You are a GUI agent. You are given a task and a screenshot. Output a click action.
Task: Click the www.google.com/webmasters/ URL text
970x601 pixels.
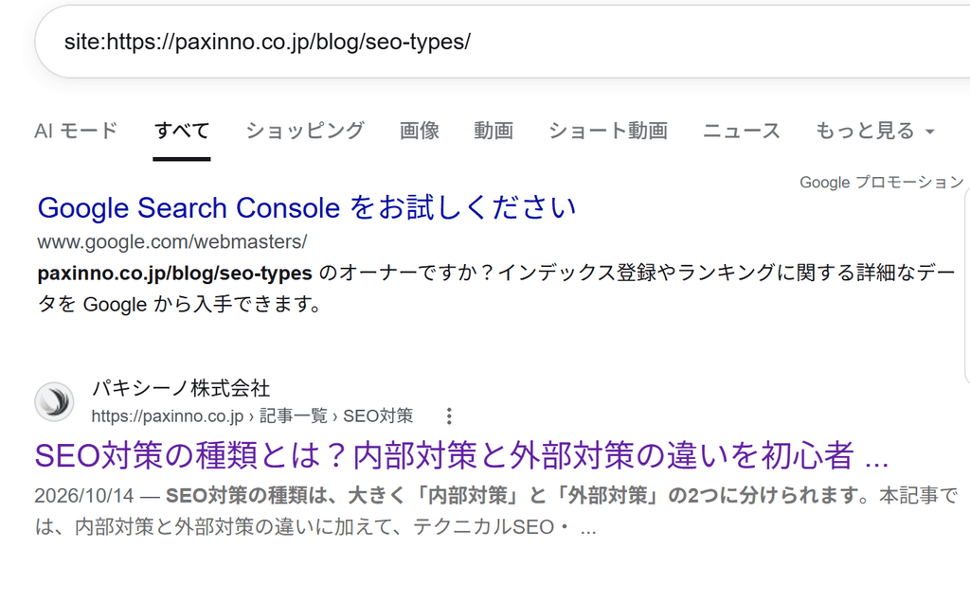click(172, 241)
